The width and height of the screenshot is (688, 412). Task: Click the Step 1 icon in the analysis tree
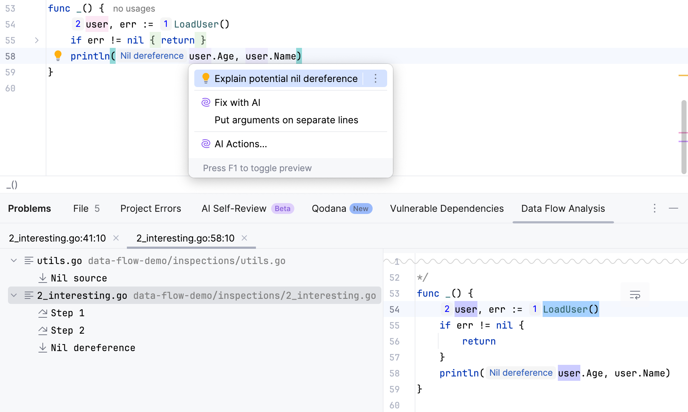pos(43,313)
